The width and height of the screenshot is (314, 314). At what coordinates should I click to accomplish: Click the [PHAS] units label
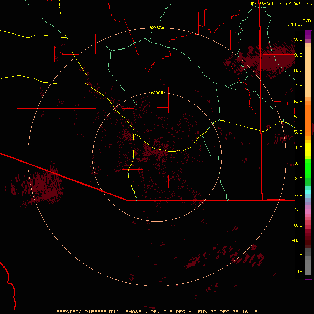click(x=295, y=24)
